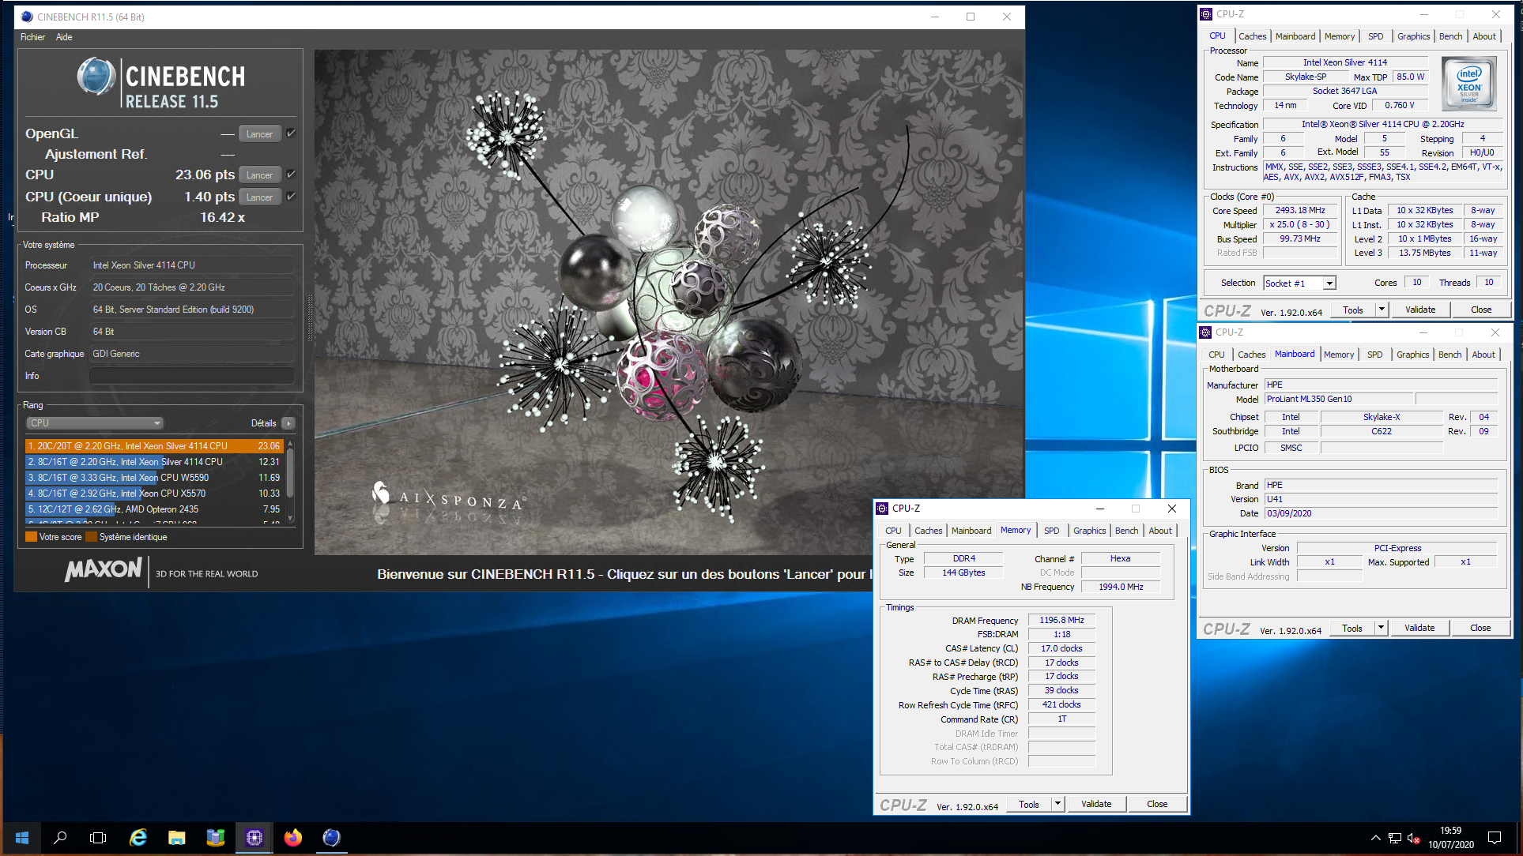Click the Maxon logo in Cinebench
This screenshot has width=1523, height=856.
104,570
